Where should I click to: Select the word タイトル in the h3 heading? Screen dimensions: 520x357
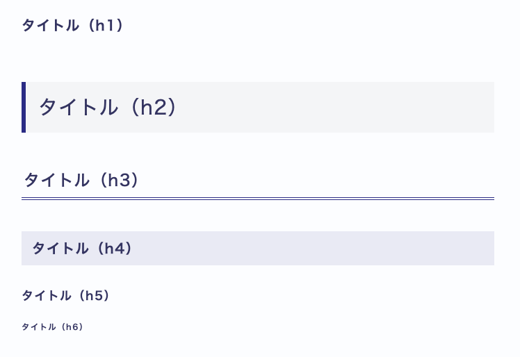tap(56, 181)
